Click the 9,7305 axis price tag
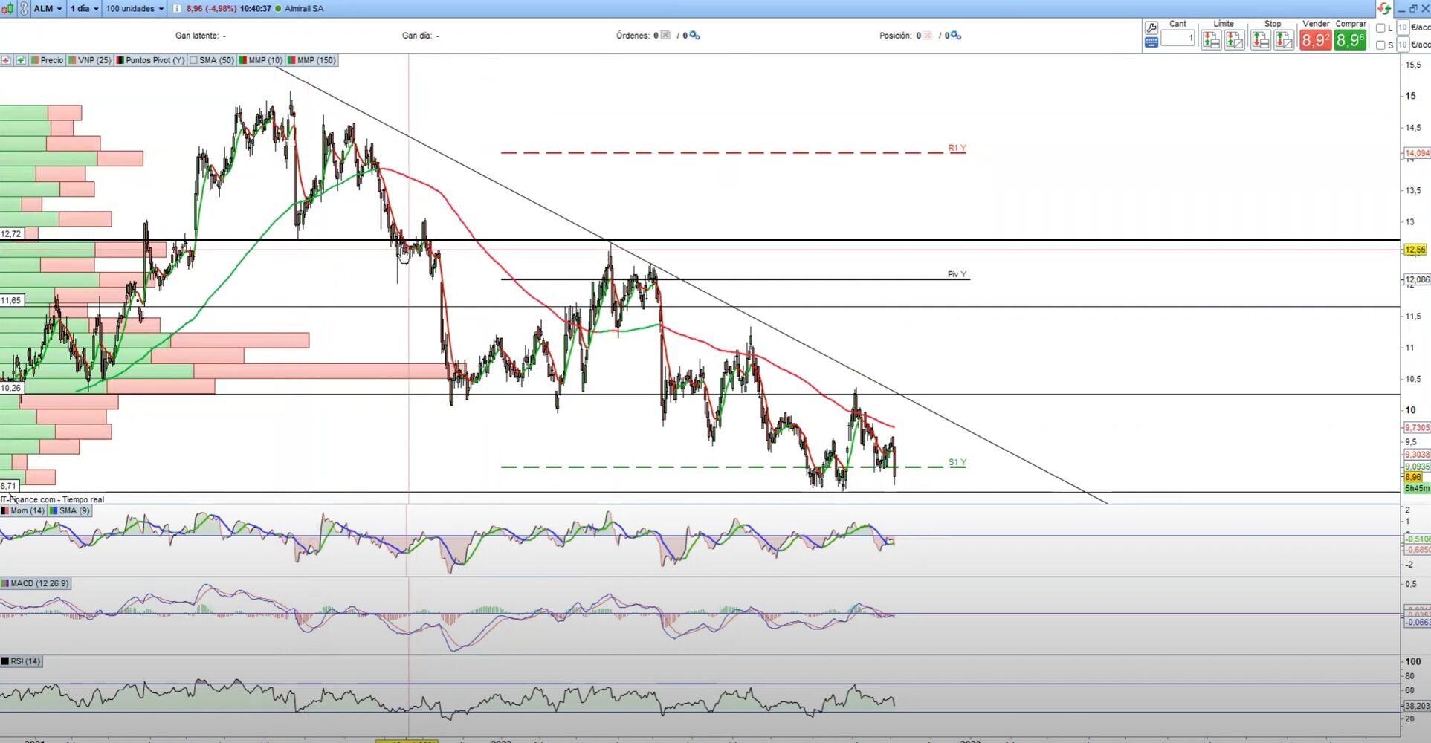Image resolution: width=1431 pixels, height=743 pixels. point(1417,428)
